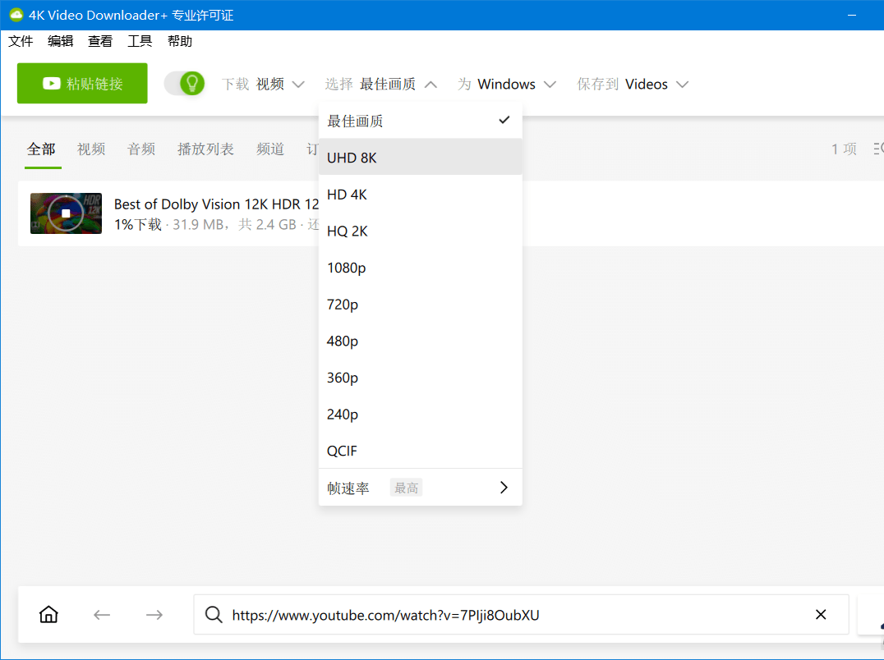
Task: Switch to the 播放列表 tab
Action: [x=205, y=149]
